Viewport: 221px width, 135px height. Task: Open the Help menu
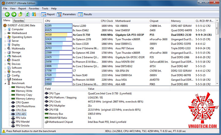point(54,9)
